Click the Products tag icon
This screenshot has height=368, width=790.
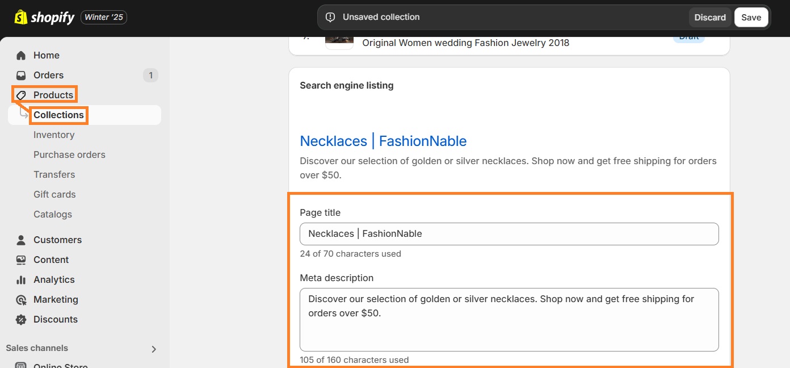coord(22,94)
